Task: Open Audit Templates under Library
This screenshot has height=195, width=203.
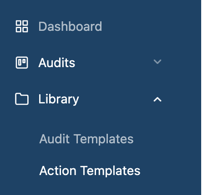Action: pyautogui.click(x=86, y=139)
